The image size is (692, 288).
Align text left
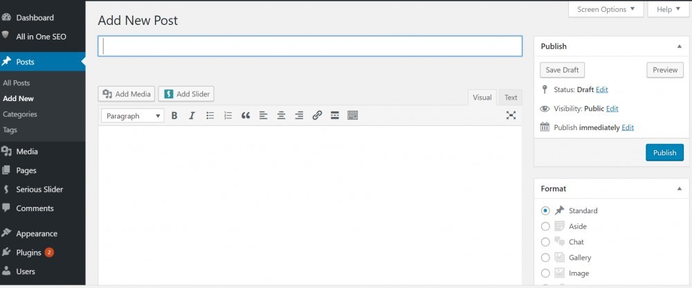pyautogui.click(x=264, y=116)
